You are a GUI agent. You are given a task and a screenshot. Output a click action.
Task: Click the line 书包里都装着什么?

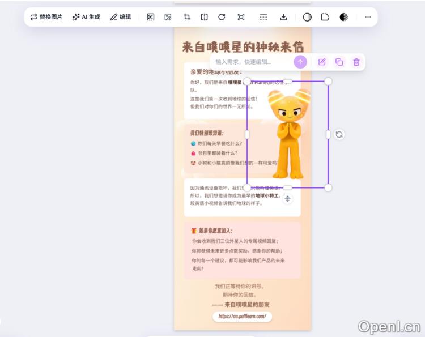point(218,153)
